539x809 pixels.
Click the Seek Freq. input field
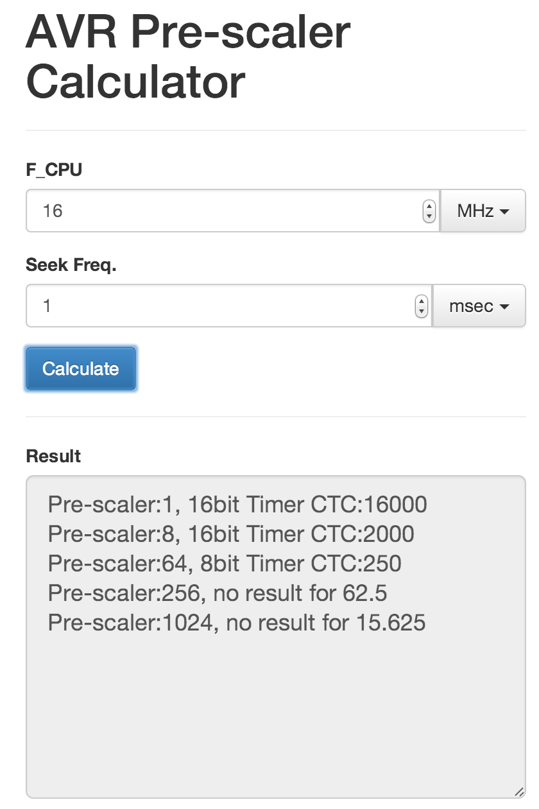(221, 306)
